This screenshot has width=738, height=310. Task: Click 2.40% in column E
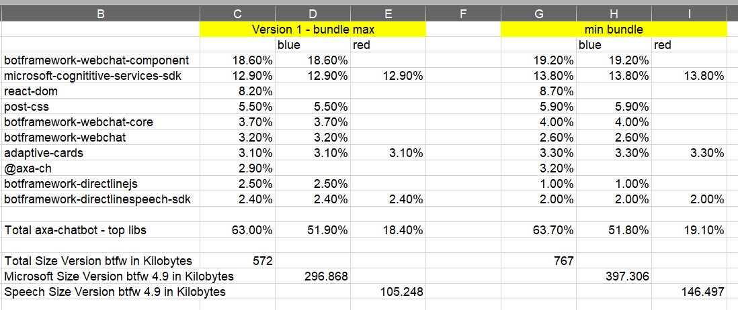[405, 200]
